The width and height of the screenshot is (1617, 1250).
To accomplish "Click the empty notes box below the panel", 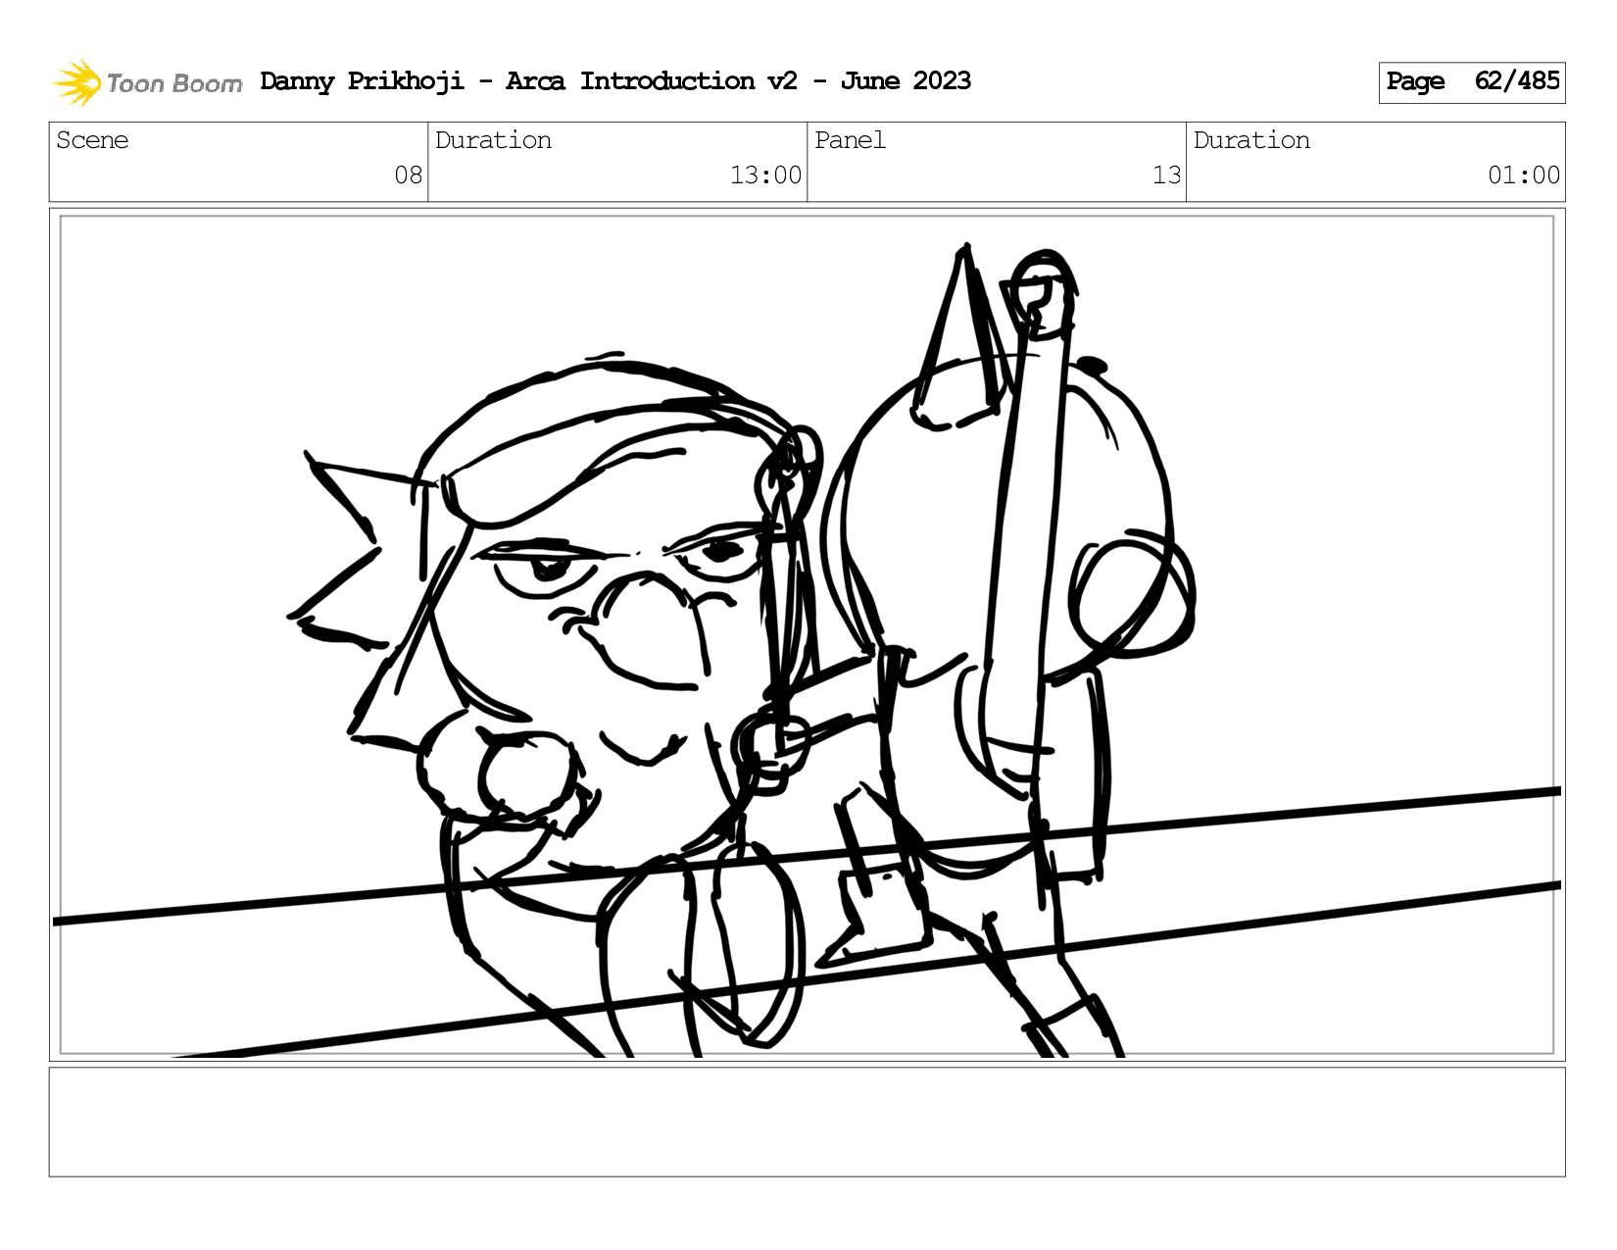I will click(x=807, y=1123).
